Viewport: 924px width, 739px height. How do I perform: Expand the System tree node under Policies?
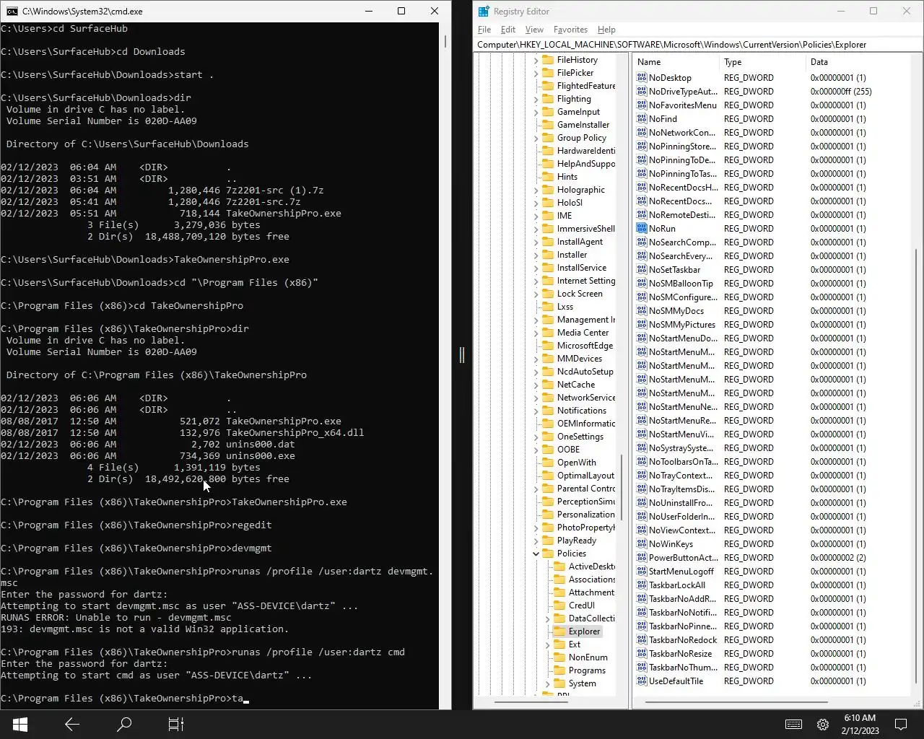point(547,683)
